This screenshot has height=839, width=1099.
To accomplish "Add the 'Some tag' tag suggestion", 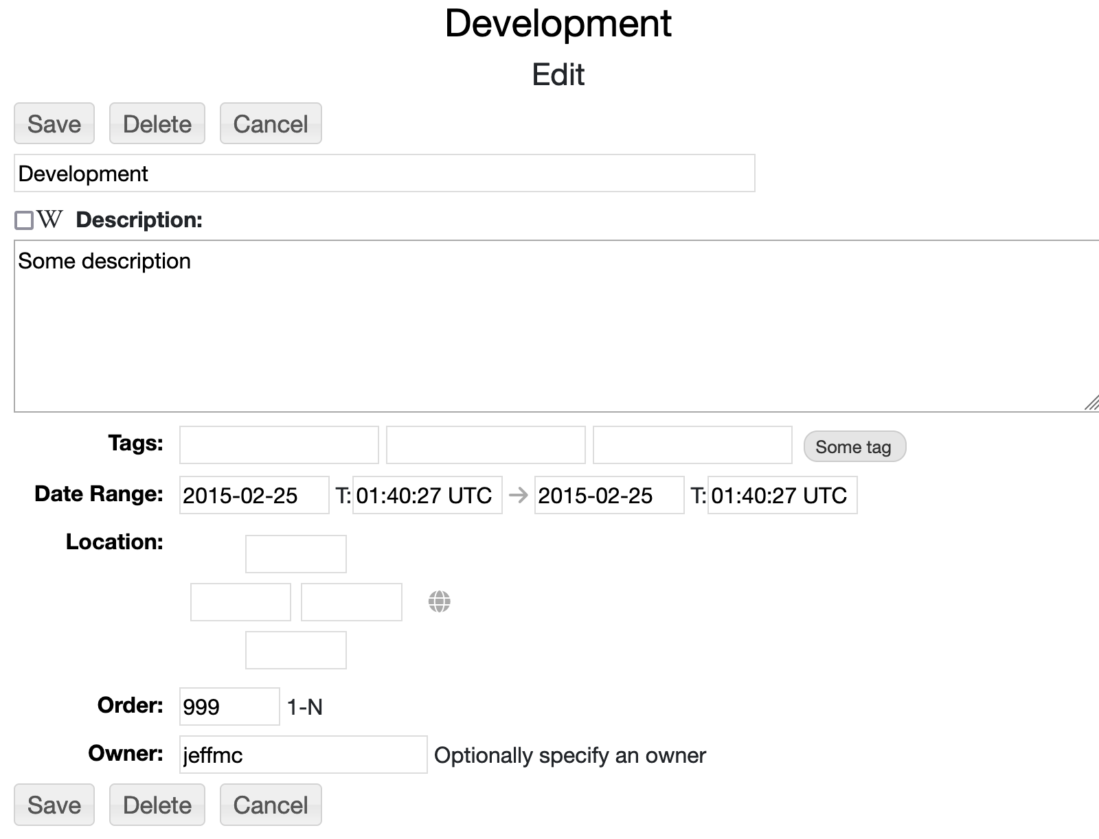I will tap(854, 447).
